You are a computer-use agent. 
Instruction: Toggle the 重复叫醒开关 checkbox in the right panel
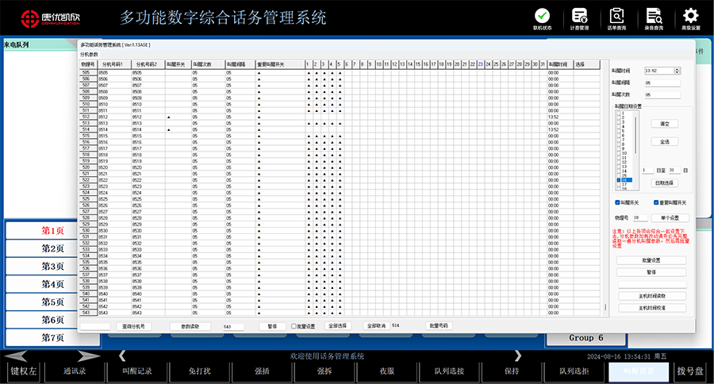(656, 202)
